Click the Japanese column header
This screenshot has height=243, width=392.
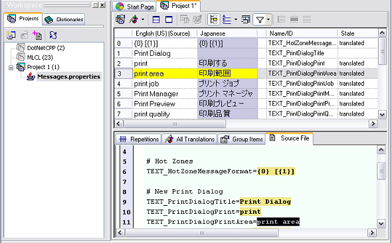click(x=227, y=33)
